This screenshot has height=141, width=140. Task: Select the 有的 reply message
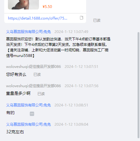(10, 113)
